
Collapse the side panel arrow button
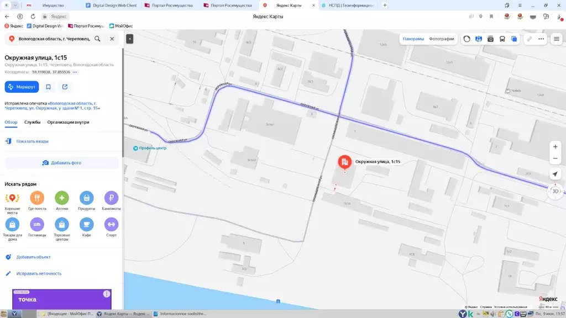tap(129, 39)
